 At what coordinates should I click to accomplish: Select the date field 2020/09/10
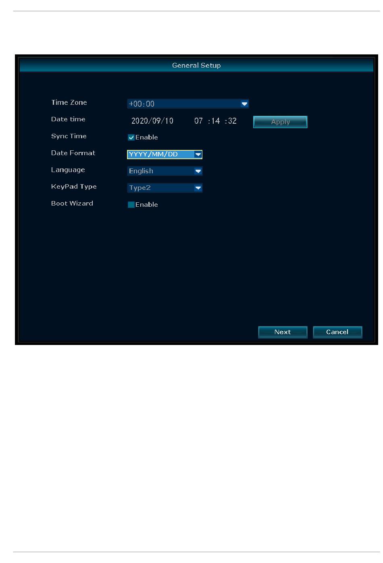pyautogui.click(x=152, y=121)
